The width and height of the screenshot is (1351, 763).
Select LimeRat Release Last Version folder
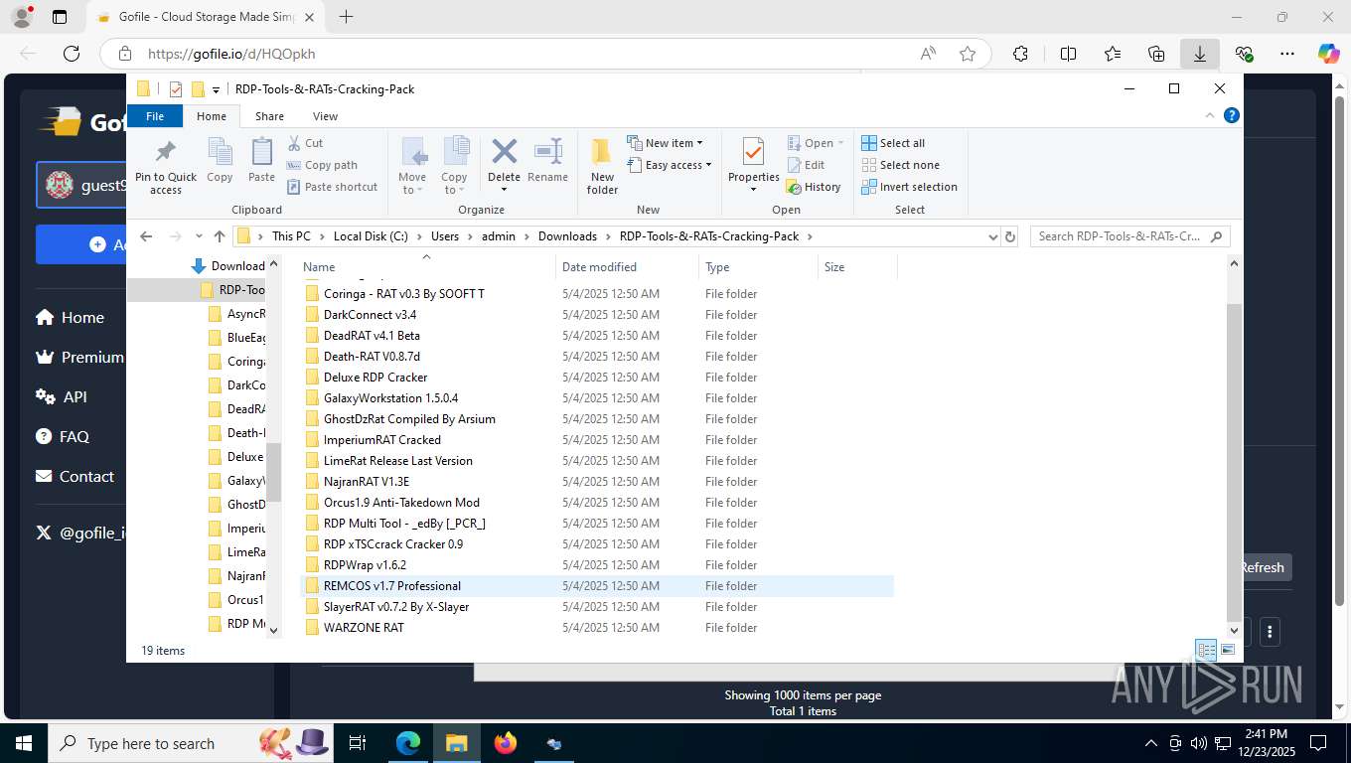(x=596, y=461)
